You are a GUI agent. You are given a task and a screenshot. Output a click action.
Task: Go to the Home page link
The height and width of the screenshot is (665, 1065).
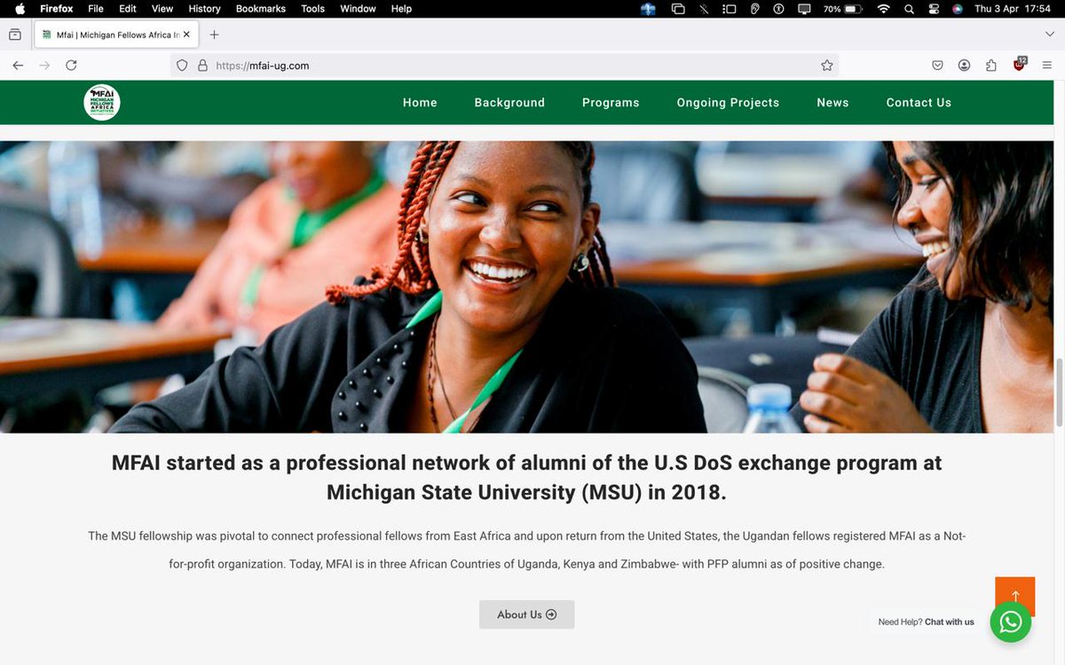(x=420, y=103)
